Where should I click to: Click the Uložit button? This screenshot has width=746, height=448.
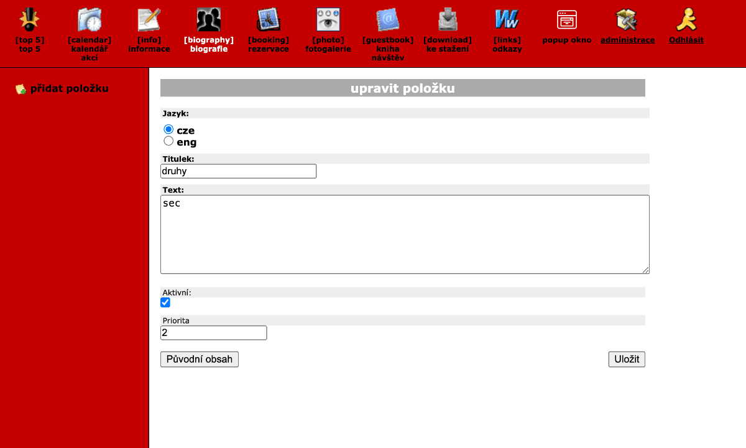pyautogui.click(x=627, y=359)
